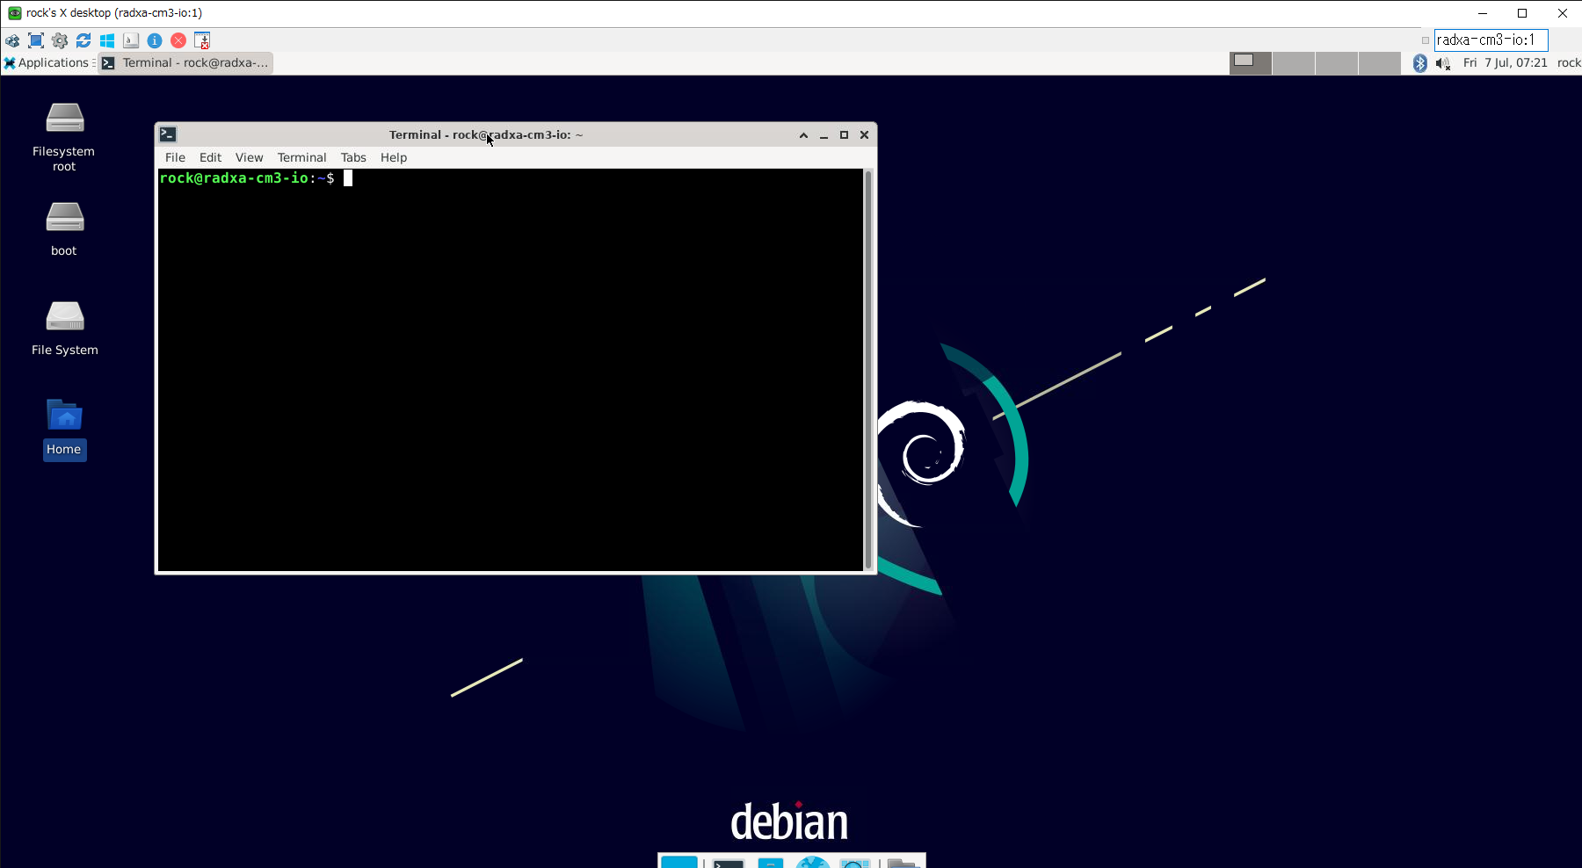The image size is (1582, 868).
Task: Open application finder magnifier in the dock
Action: (855, 862)
